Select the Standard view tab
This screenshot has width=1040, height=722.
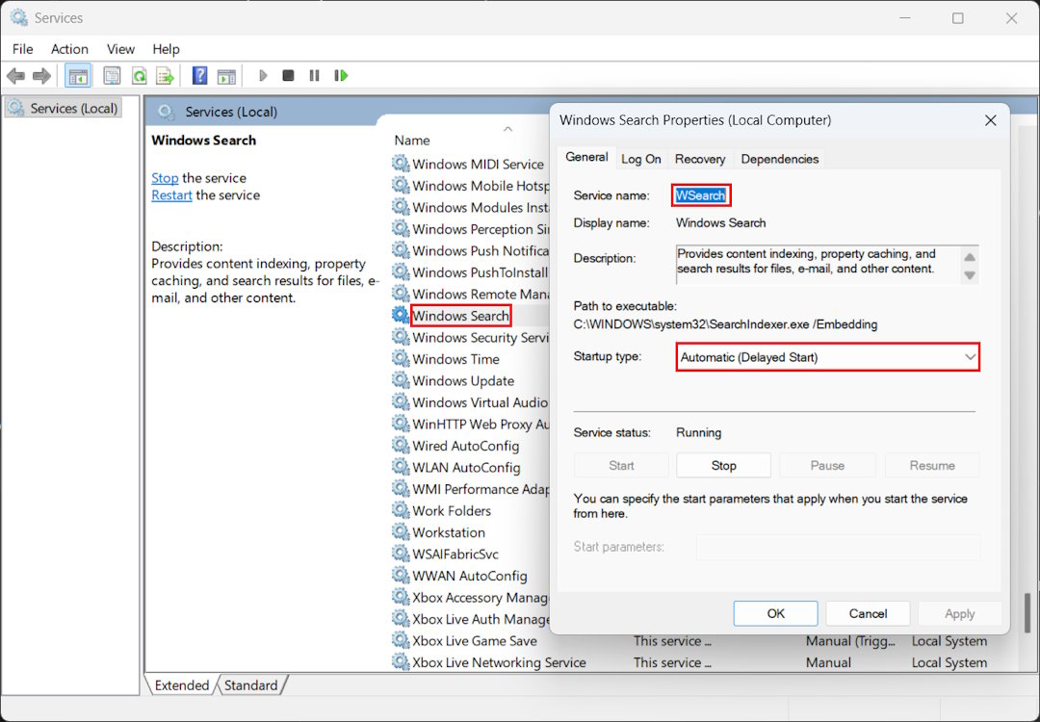(x=250, y=685)
